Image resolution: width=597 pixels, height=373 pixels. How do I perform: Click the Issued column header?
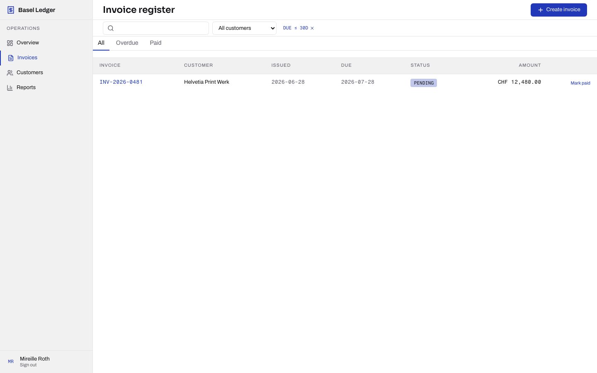(x=281, y=65)
